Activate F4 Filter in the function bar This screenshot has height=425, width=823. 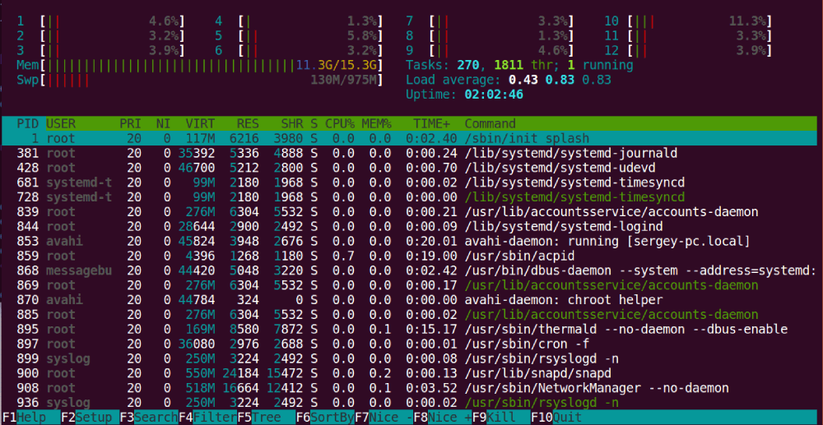coord(208,418)
